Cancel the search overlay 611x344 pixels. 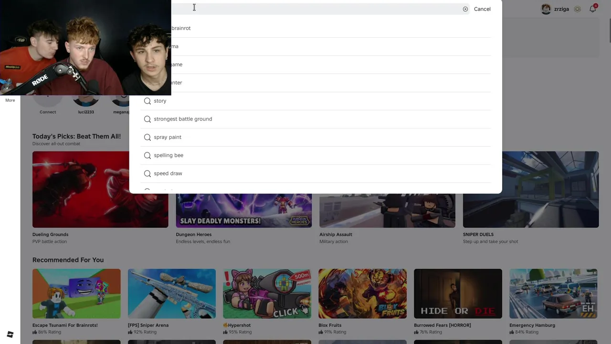pyautogui.click(x=482, y=9)
